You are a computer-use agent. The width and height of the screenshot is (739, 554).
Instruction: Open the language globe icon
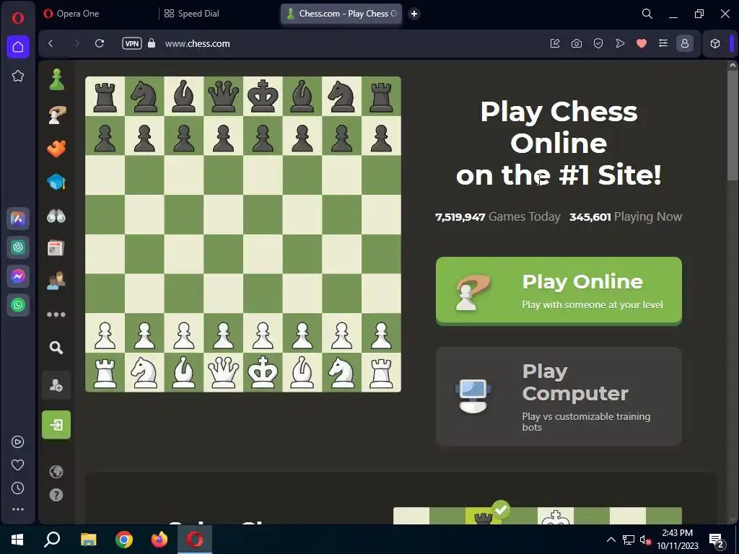(56, 472)
